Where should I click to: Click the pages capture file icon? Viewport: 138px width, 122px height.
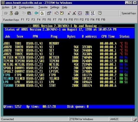point(56,13)
